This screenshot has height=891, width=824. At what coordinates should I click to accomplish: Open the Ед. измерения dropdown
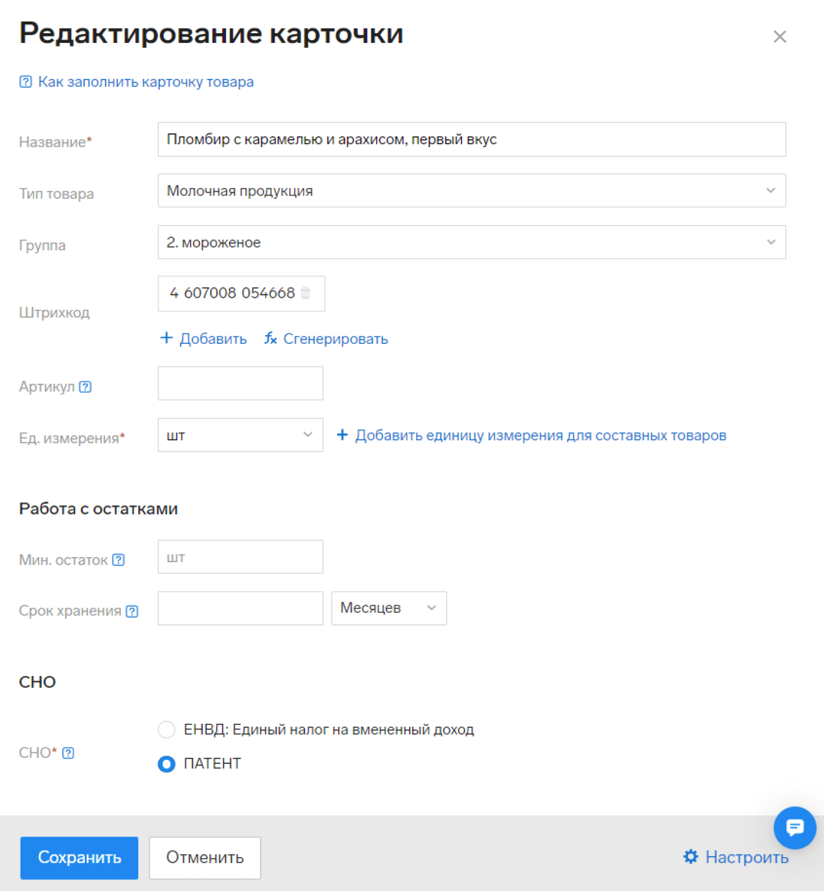[x=241, y=435]
